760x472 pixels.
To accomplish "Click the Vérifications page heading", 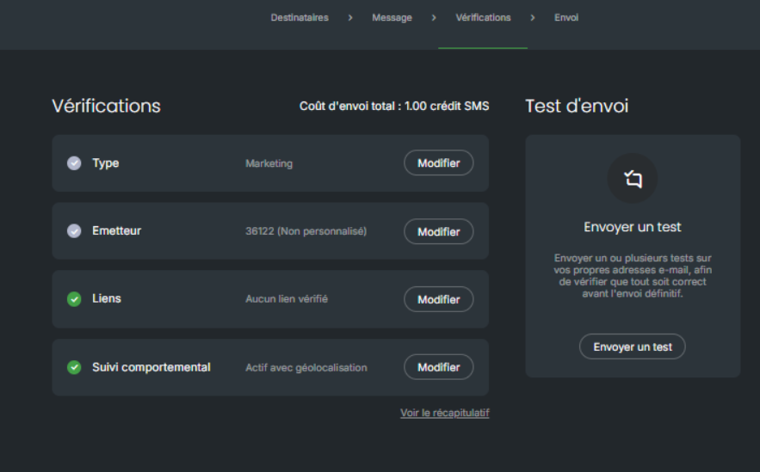I will 106,106.
